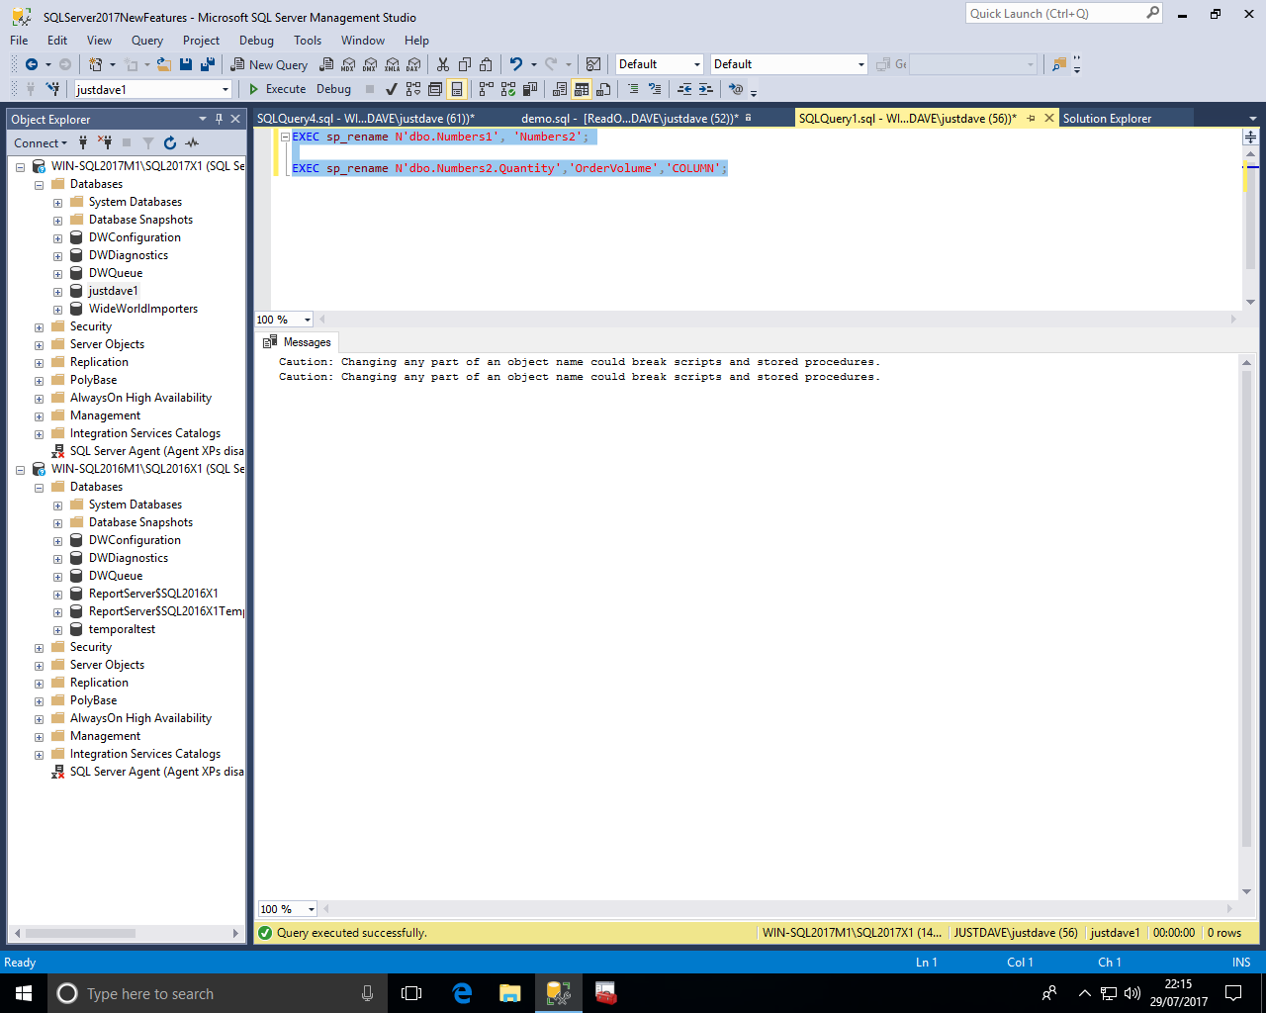Click the Save All toolbar icon

point(208,64)
